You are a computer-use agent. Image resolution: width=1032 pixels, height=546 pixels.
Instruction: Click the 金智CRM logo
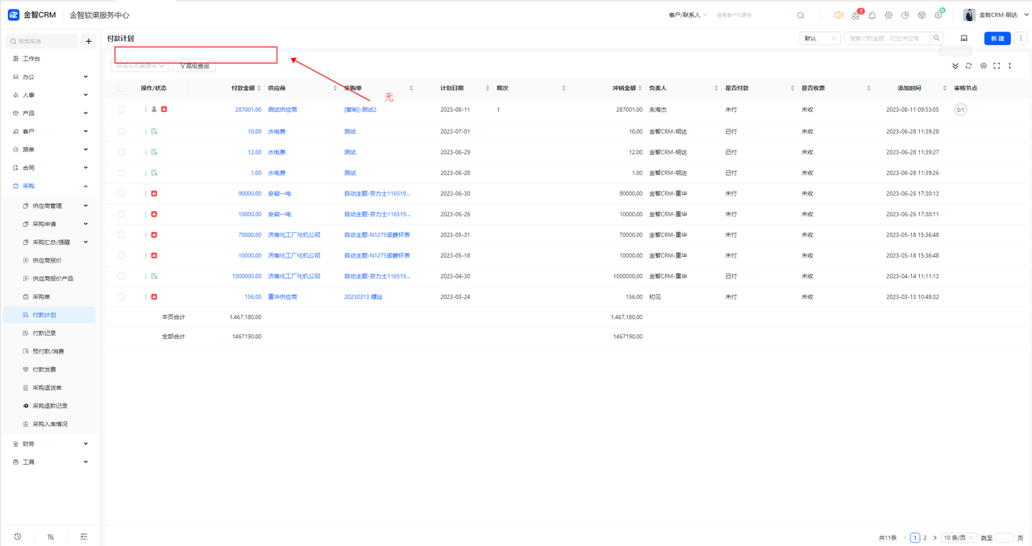32,15
